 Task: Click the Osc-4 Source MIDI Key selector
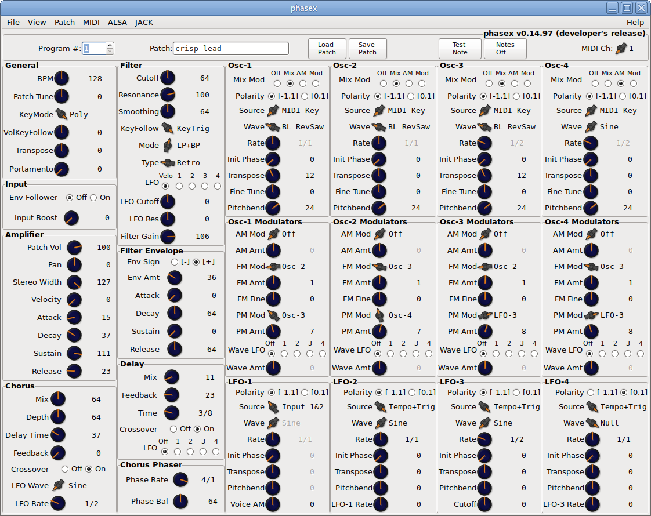point(591,110)
